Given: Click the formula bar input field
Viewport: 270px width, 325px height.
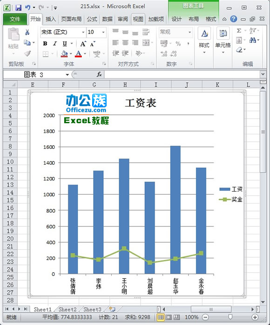Looking at the screenshot, I should (182, 74).
